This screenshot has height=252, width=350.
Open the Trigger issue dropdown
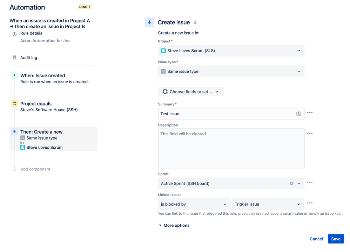268,204
